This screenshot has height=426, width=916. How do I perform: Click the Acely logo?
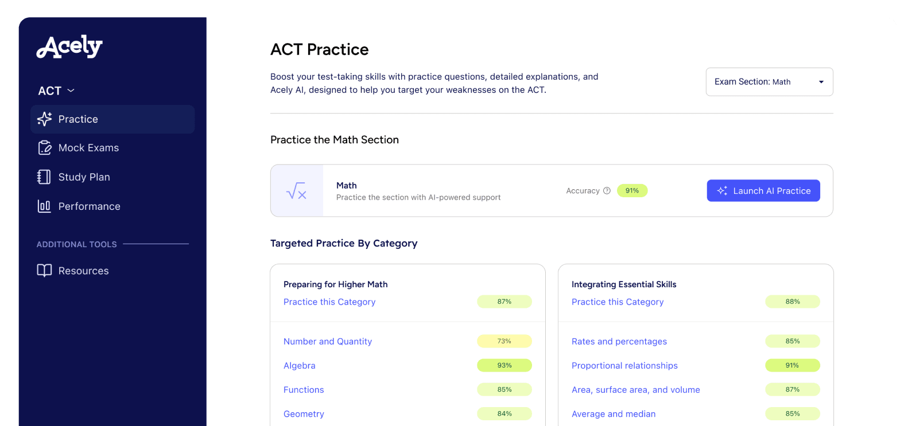[69, 47]
